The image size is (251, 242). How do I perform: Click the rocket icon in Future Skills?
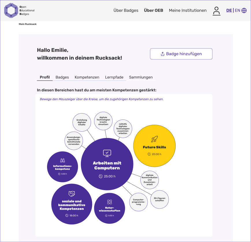pyautogui.click(x=155, y=139)
